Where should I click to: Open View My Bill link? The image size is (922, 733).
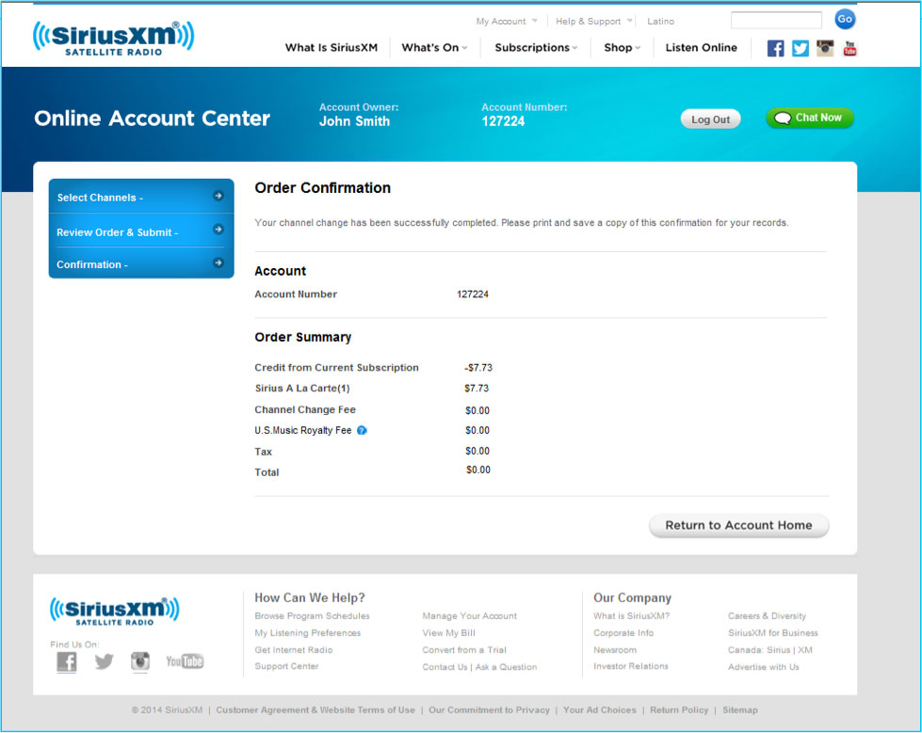(x=448, y=633)
